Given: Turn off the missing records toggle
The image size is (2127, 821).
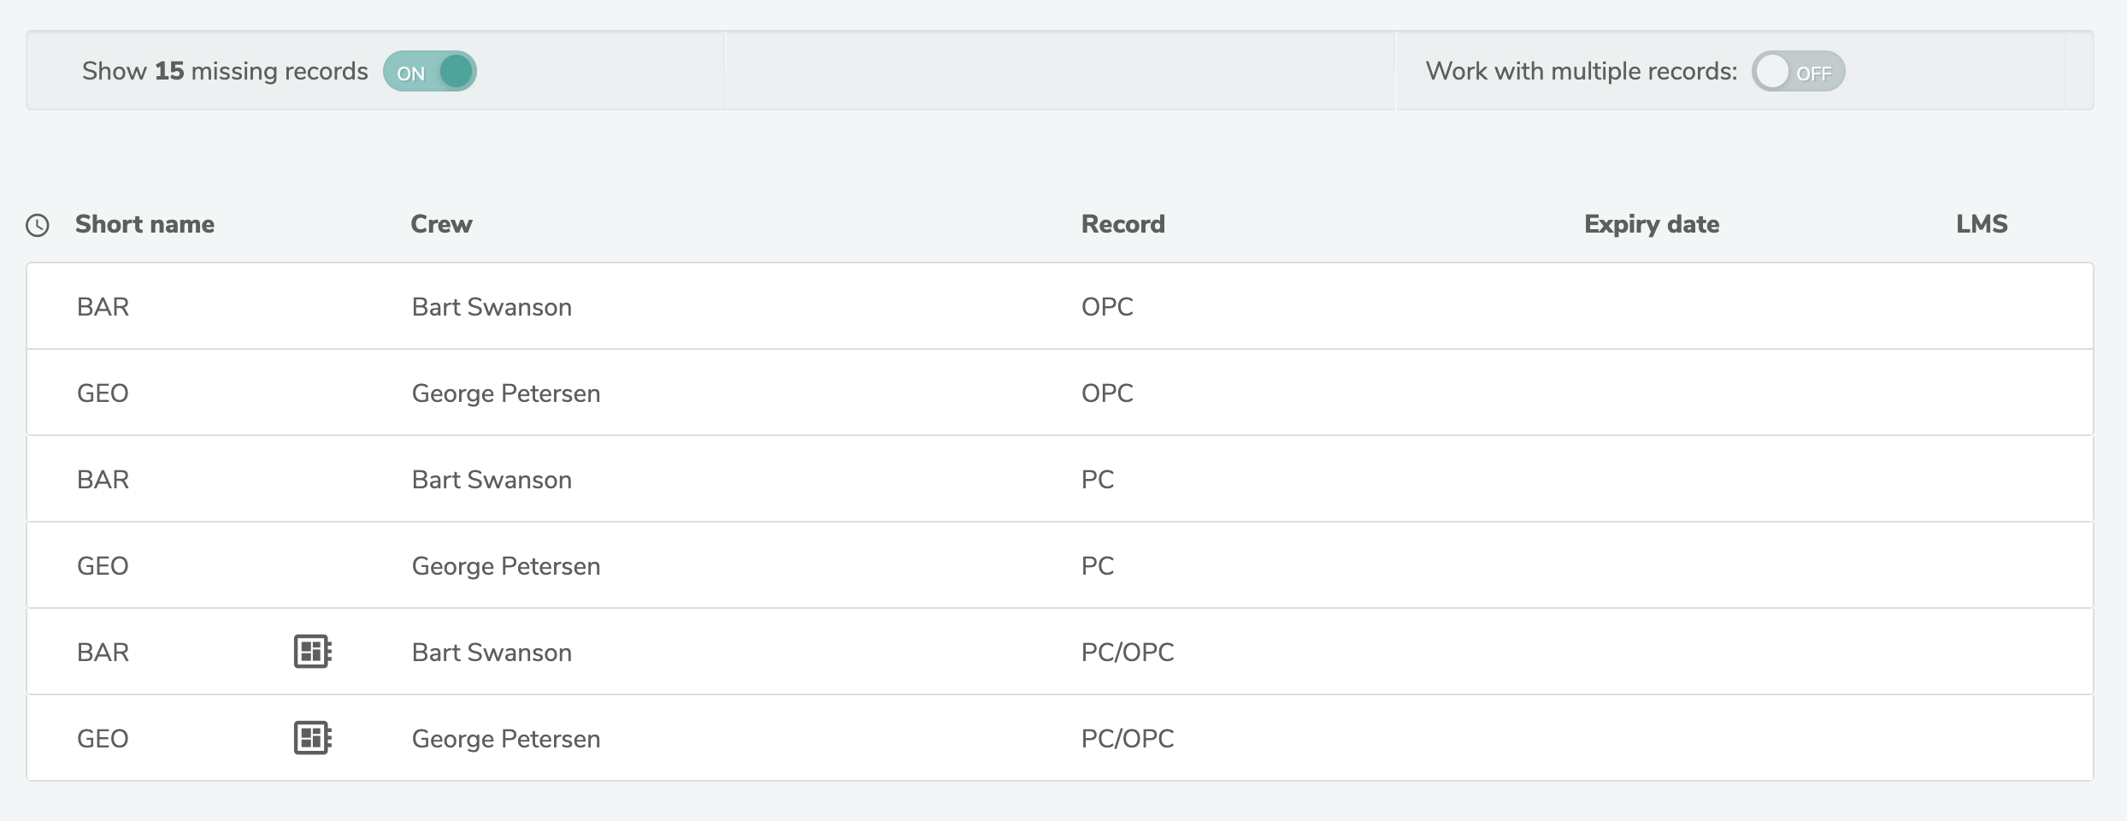Looking at the screenshot, I should tap(430, 72).
